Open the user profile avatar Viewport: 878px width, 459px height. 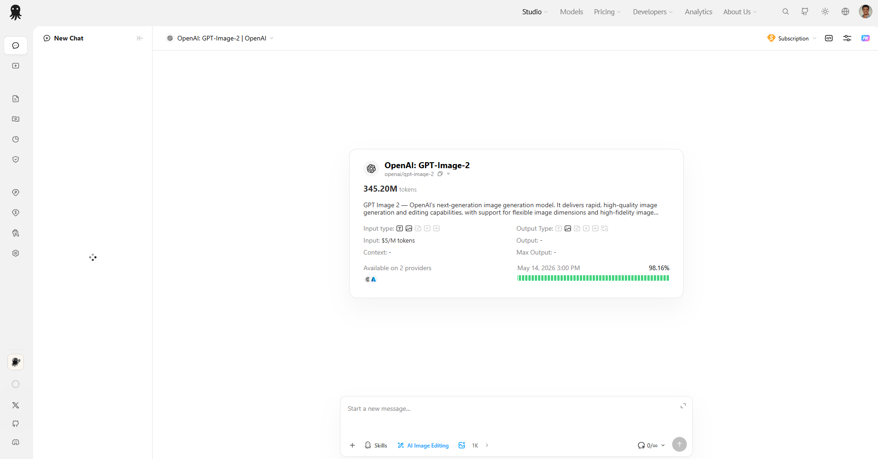pyautogui.click(x=866, y=12)
